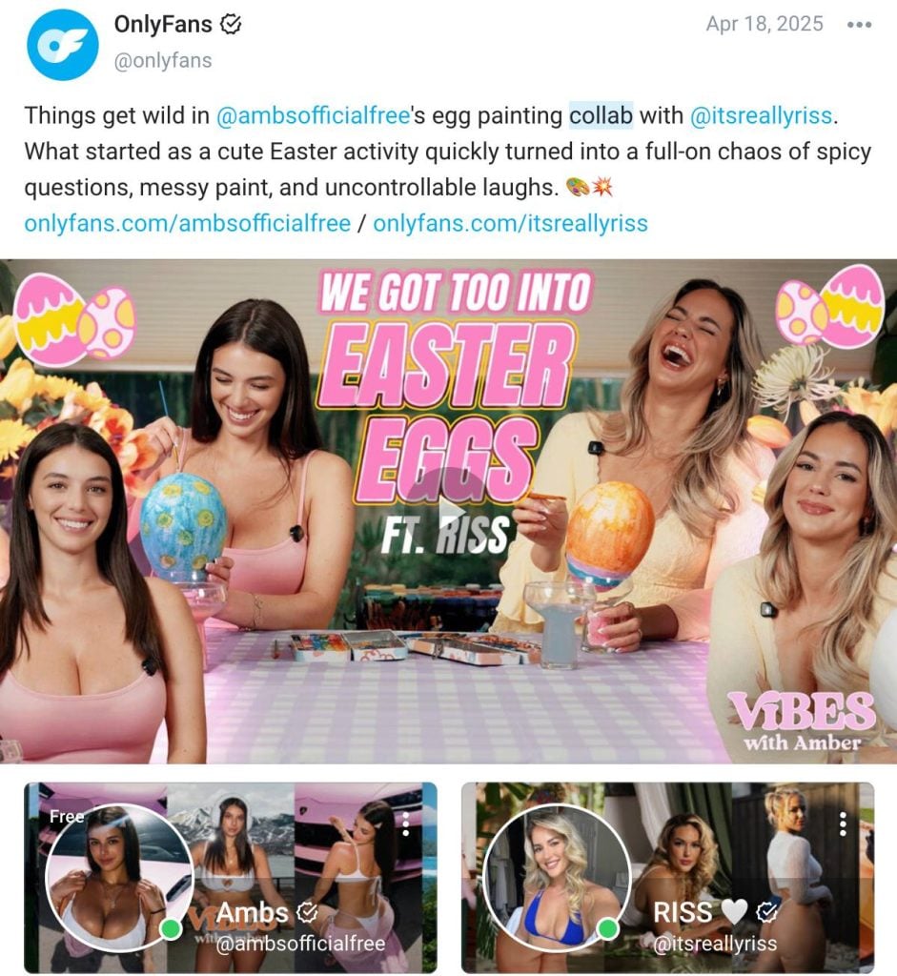The image size is (897, 976).
Task: Click the verified badge beside RISS
Action: pos(767,912)
